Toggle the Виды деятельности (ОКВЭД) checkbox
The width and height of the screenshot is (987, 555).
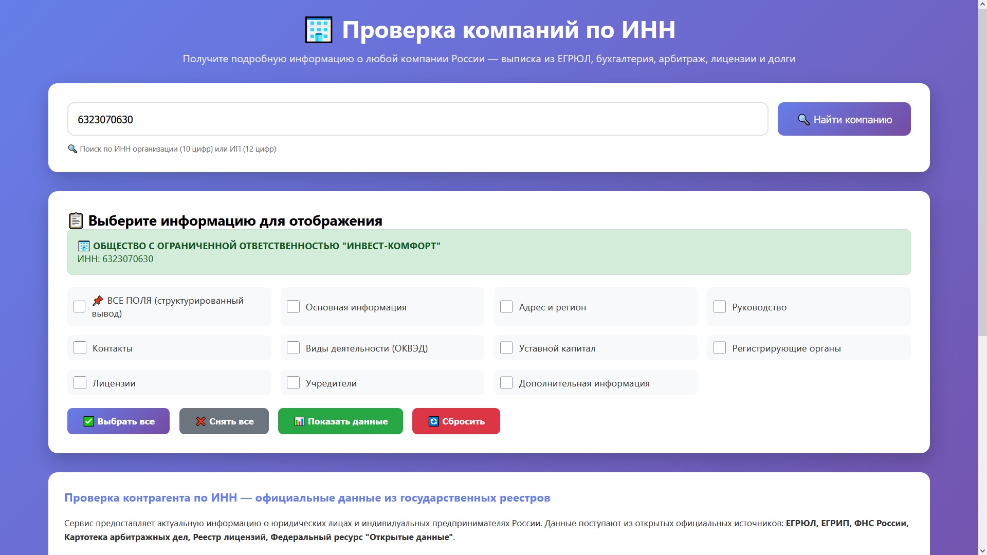click(x=293, y=348)
